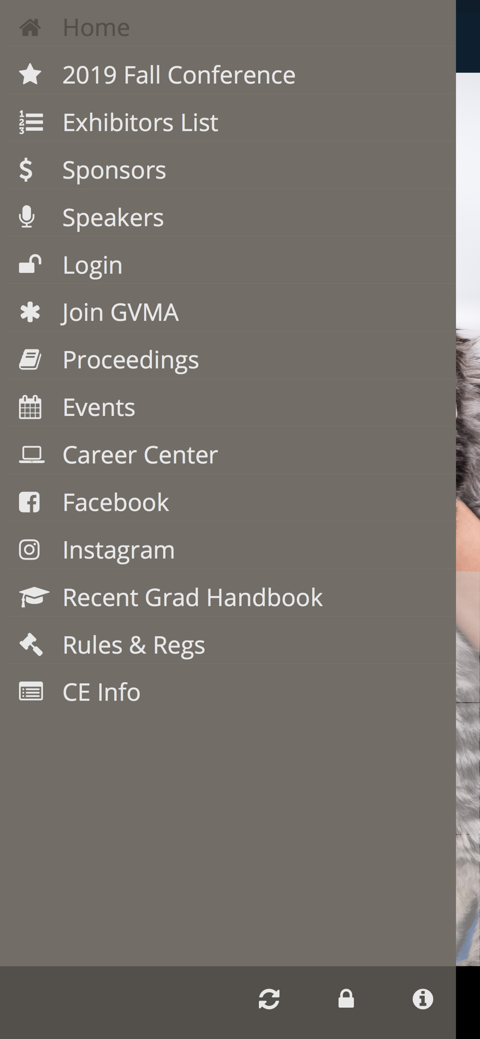Tap the star icon beside 2019 Fall Conference

pyautogui.click(x=30, y=74)
